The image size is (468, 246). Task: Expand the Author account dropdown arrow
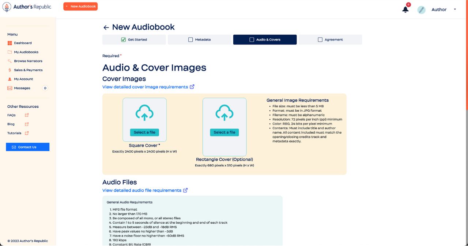[x=455, y=9]
